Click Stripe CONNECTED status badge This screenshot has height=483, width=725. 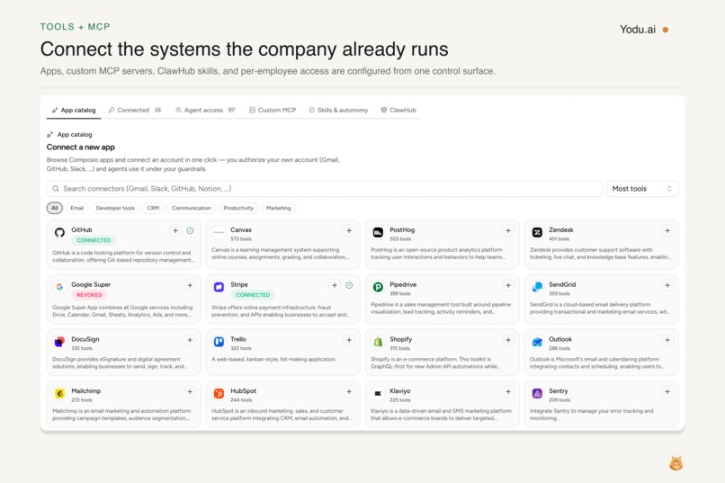pos(253,295)
